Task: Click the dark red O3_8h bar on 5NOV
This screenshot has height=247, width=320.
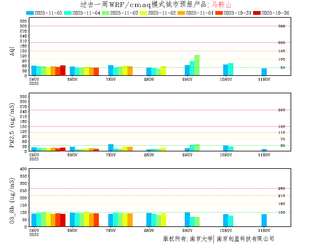Action: pyautogui.click(x=63, y=220)
